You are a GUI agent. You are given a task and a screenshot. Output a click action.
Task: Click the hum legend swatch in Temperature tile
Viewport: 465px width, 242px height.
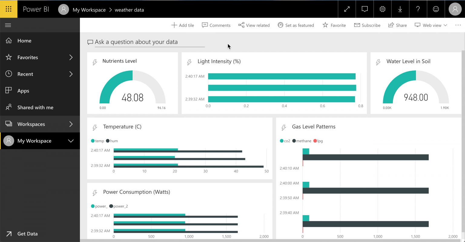[107, 141]
